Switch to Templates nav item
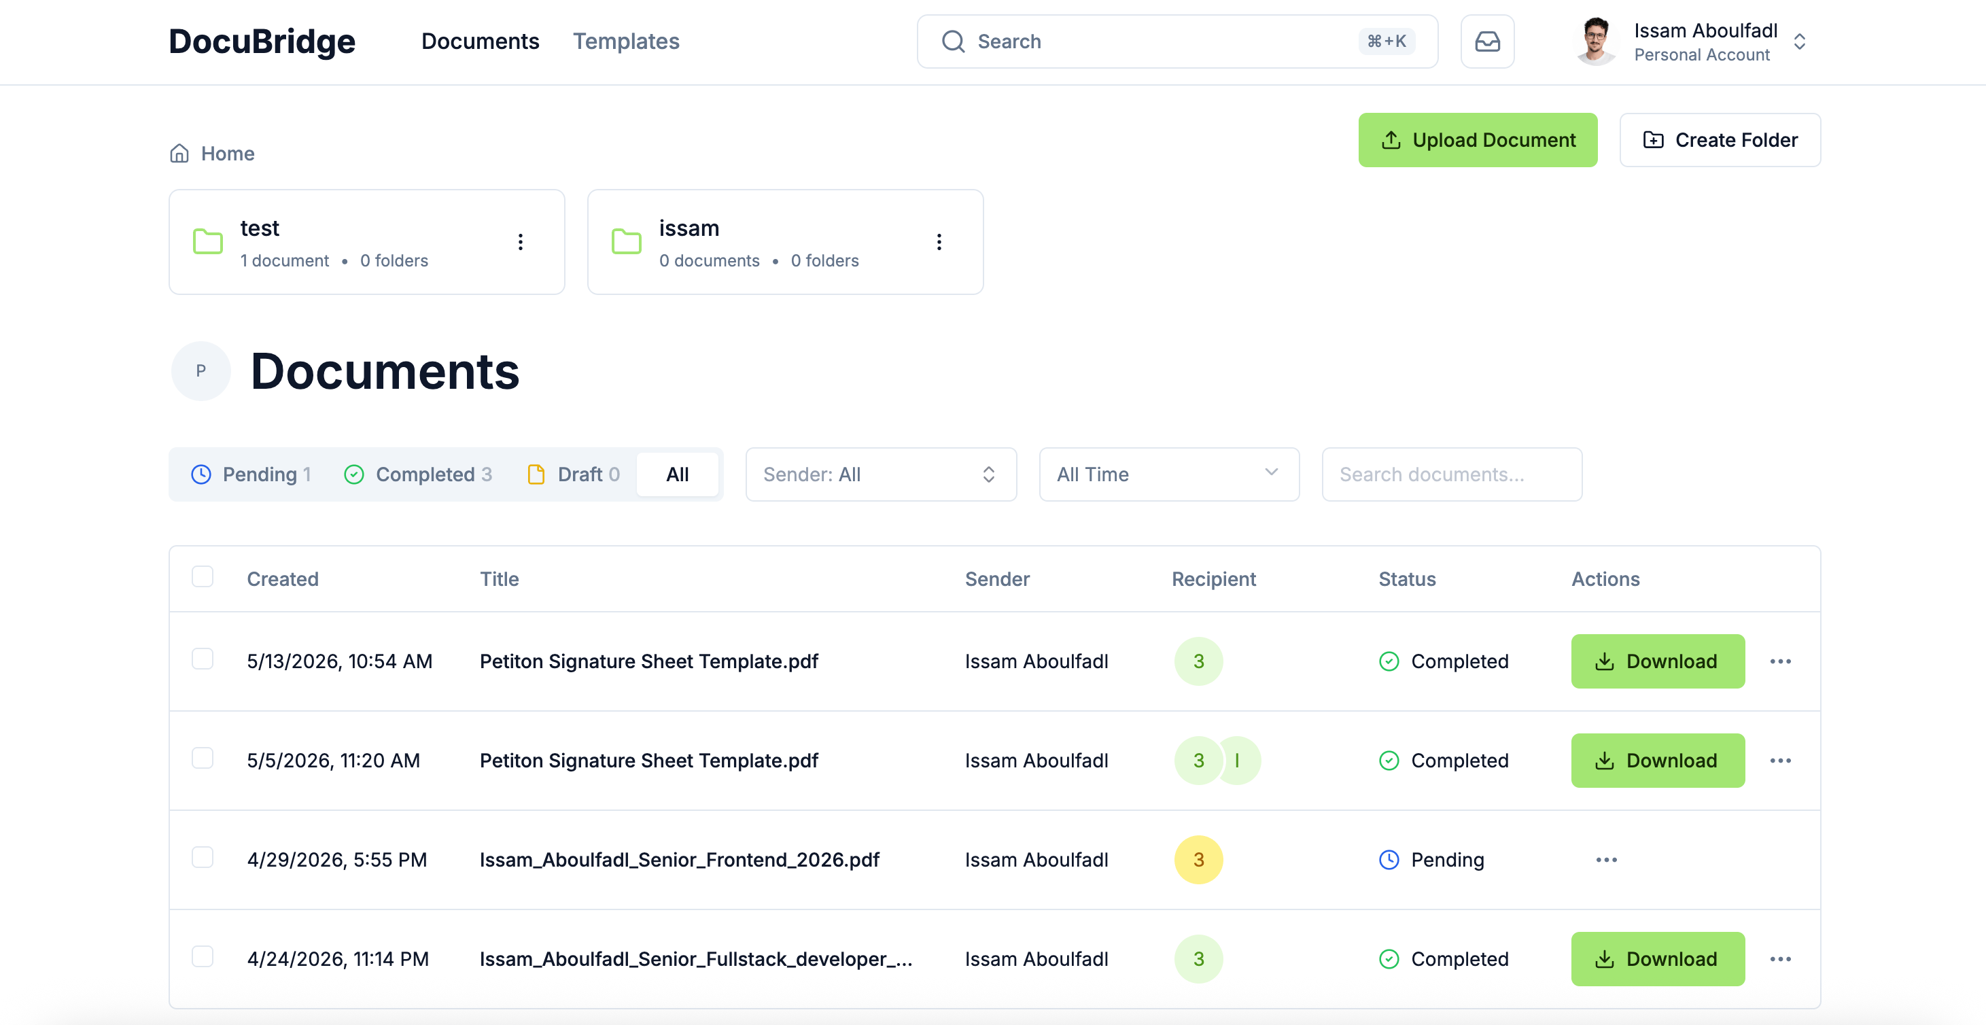Screen dimensions: 1986x1025 click(x=626, y=41)
